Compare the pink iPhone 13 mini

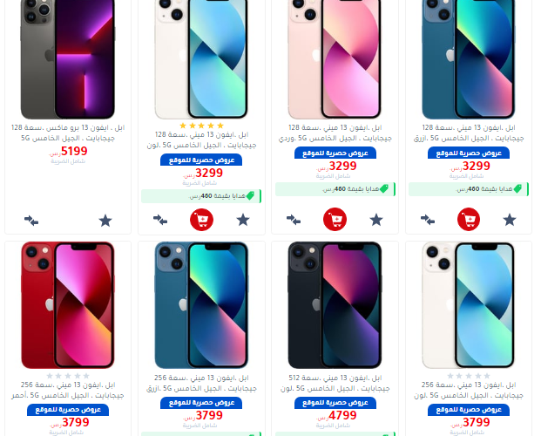[294, 220]
